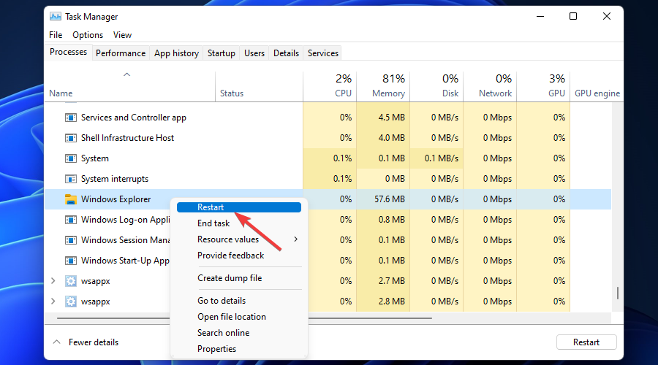Click the Windows Session Manager icon
Viewport: 658px width, 365px height.
click(70, 240)
